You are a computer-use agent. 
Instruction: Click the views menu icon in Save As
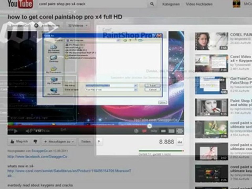tap(140, 40)
